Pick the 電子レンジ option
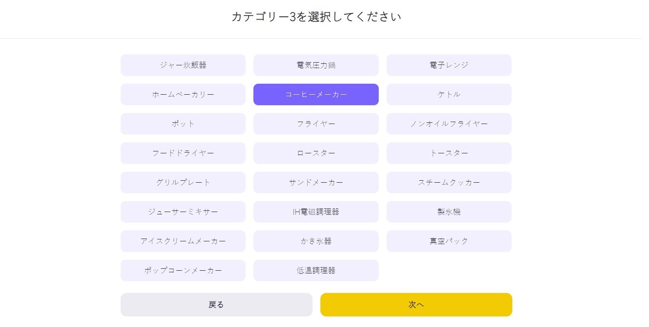 [x=449, y=65]
